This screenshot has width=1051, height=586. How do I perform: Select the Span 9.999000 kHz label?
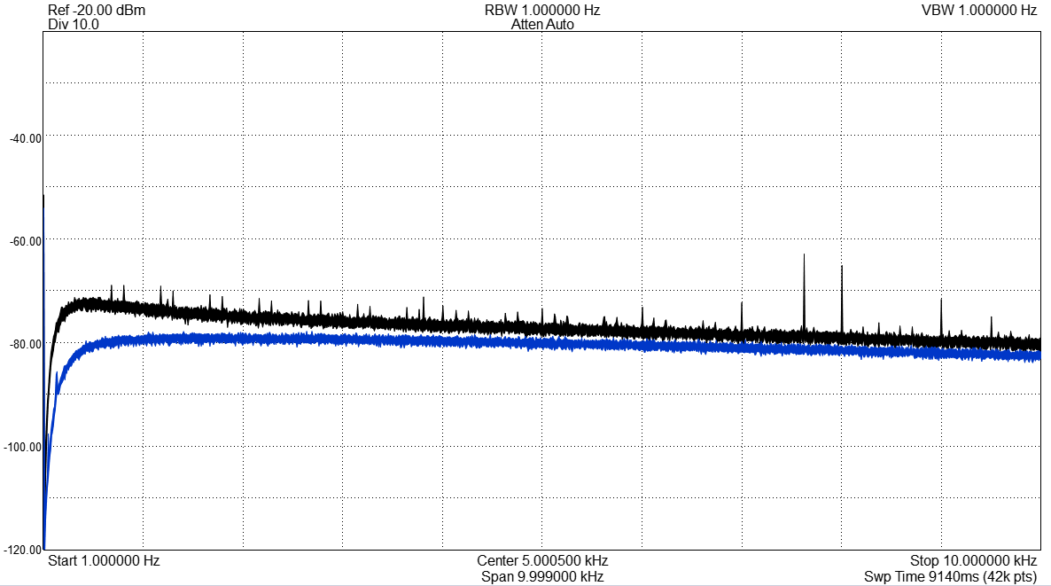pos(542,576)
